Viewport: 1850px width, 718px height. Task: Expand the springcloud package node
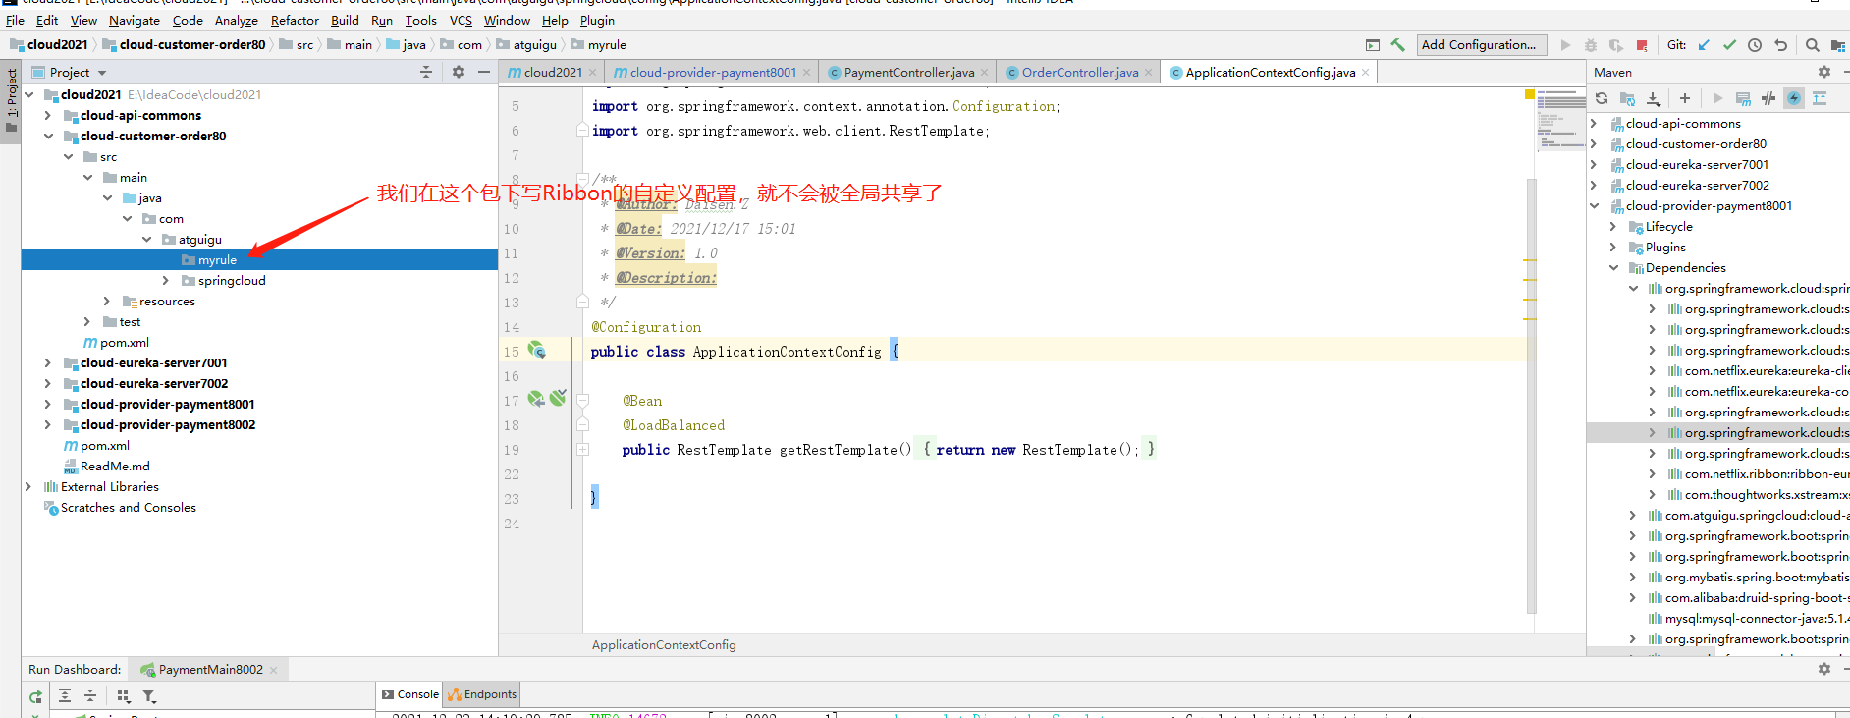tap(166, 280)
